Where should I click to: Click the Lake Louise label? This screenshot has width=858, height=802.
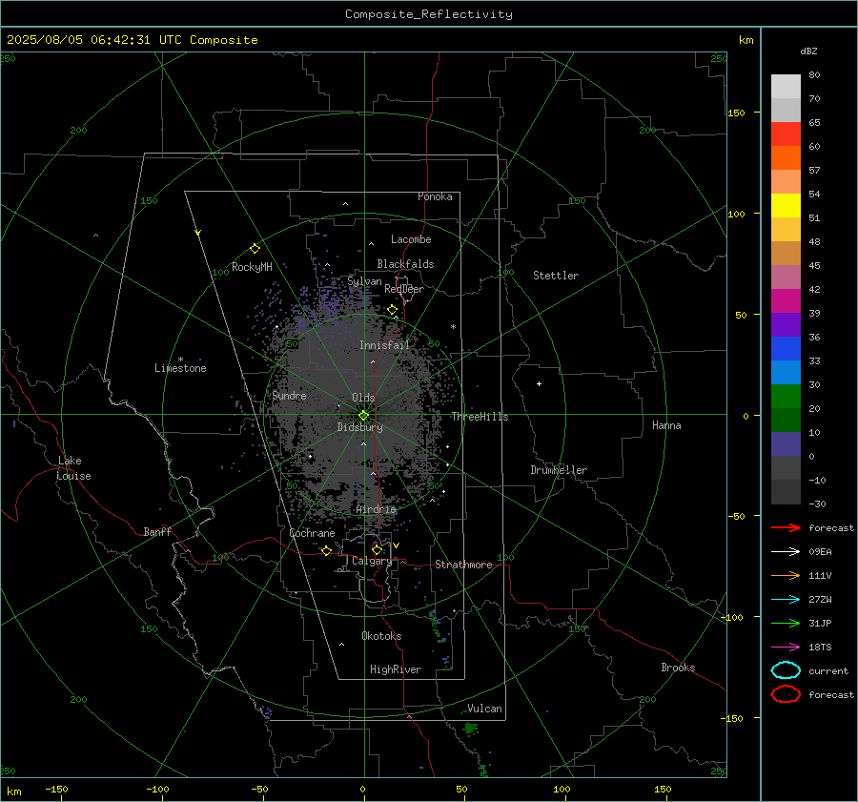tap(73, 468)
